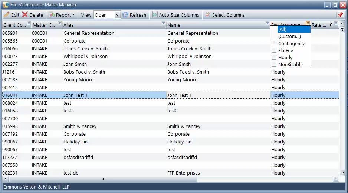This screenshot has width=348, height=193.
Task: Click the grid dots icon below the scroll up arrow
Action: tap(342, 30)
